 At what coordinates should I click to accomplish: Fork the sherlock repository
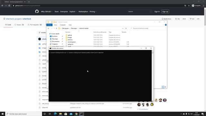192,19
